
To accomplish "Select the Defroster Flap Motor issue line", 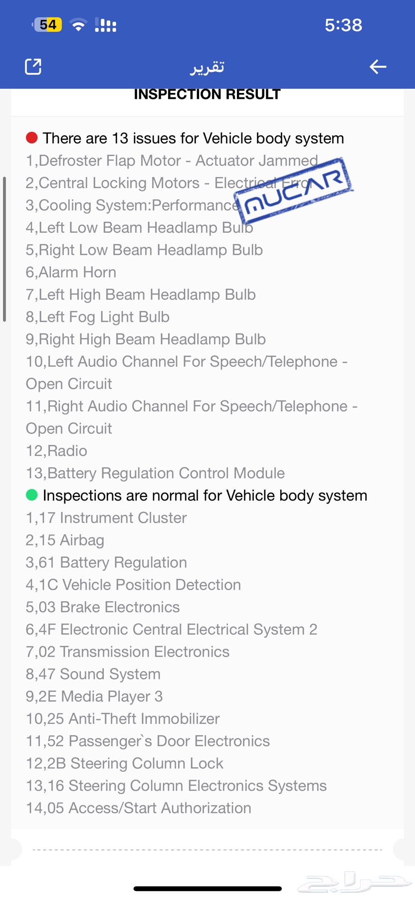I will tap(172, 160).
